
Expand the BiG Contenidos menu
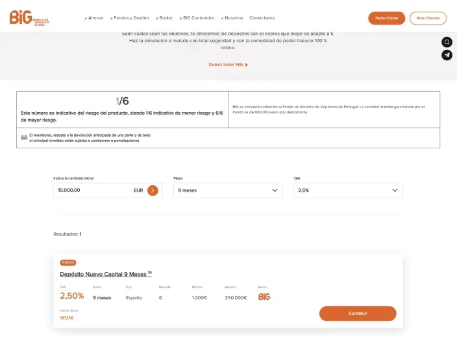(197, 17)
